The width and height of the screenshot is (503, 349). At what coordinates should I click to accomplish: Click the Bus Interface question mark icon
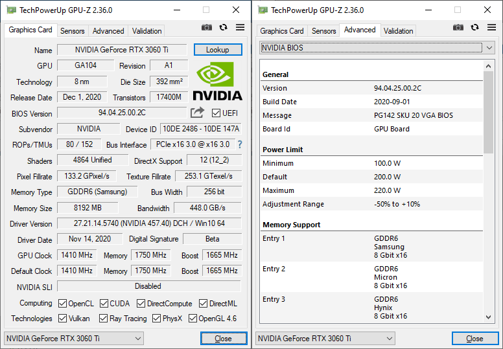[240, 144]
